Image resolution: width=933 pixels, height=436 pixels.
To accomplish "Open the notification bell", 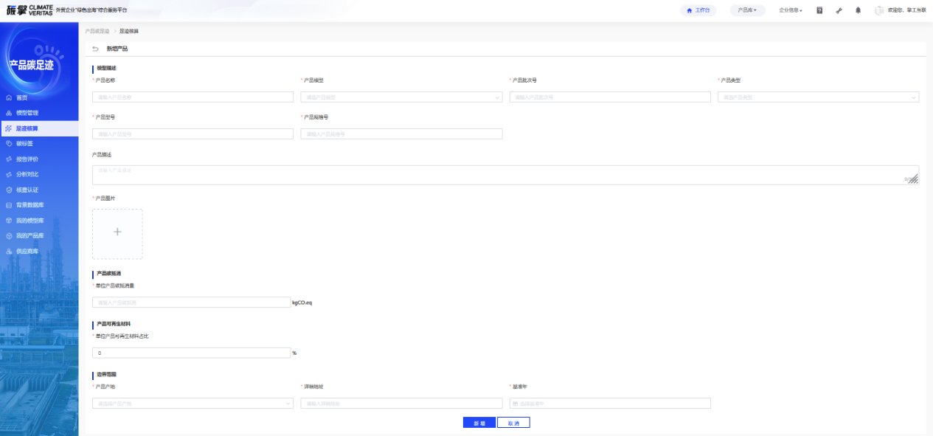I will point(858,10).
